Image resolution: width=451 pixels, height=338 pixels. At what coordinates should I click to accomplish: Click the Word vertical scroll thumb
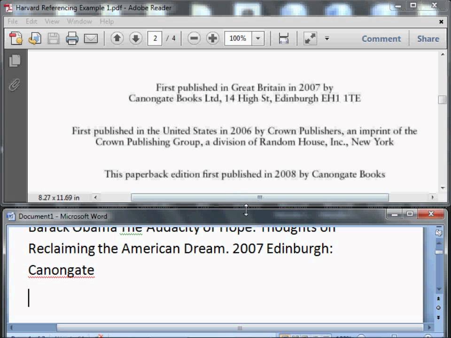point(439,252)
